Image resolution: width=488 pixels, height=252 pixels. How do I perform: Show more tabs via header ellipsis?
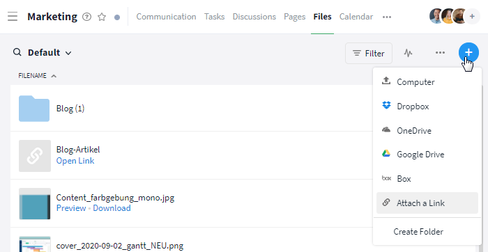pyautogui.click(x=387, y=17)
